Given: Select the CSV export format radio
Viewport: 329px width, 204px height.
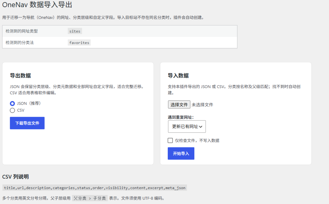Looking at the screenshot, I should (x=13, y=110).
